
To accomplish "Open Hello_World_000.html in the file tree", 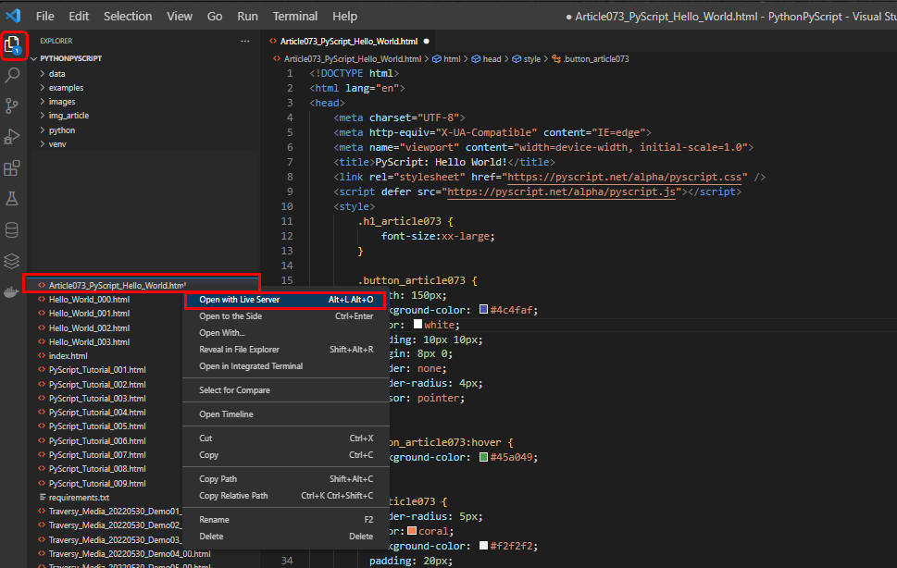I will pyautogui.click(x=89, y=300).
